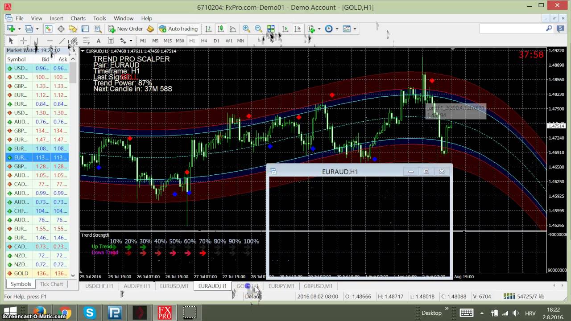Open the chart Templates icon

pos(347,29)
